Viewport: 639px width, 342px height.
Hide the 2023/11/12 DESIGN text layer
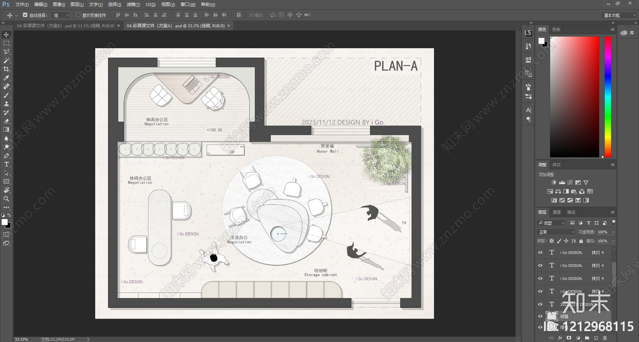coord(540,304)
